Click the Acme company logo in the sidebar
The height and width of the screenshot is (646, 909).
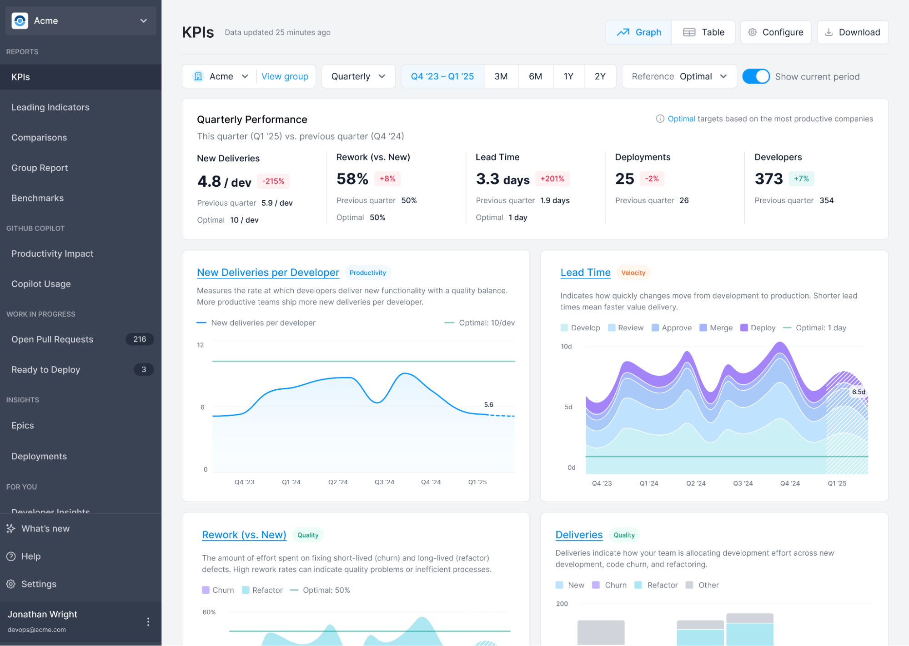click(20, 20)
